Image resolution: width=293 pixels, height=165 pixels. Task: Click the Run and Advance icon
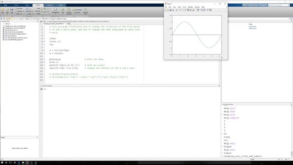point(69,9)
